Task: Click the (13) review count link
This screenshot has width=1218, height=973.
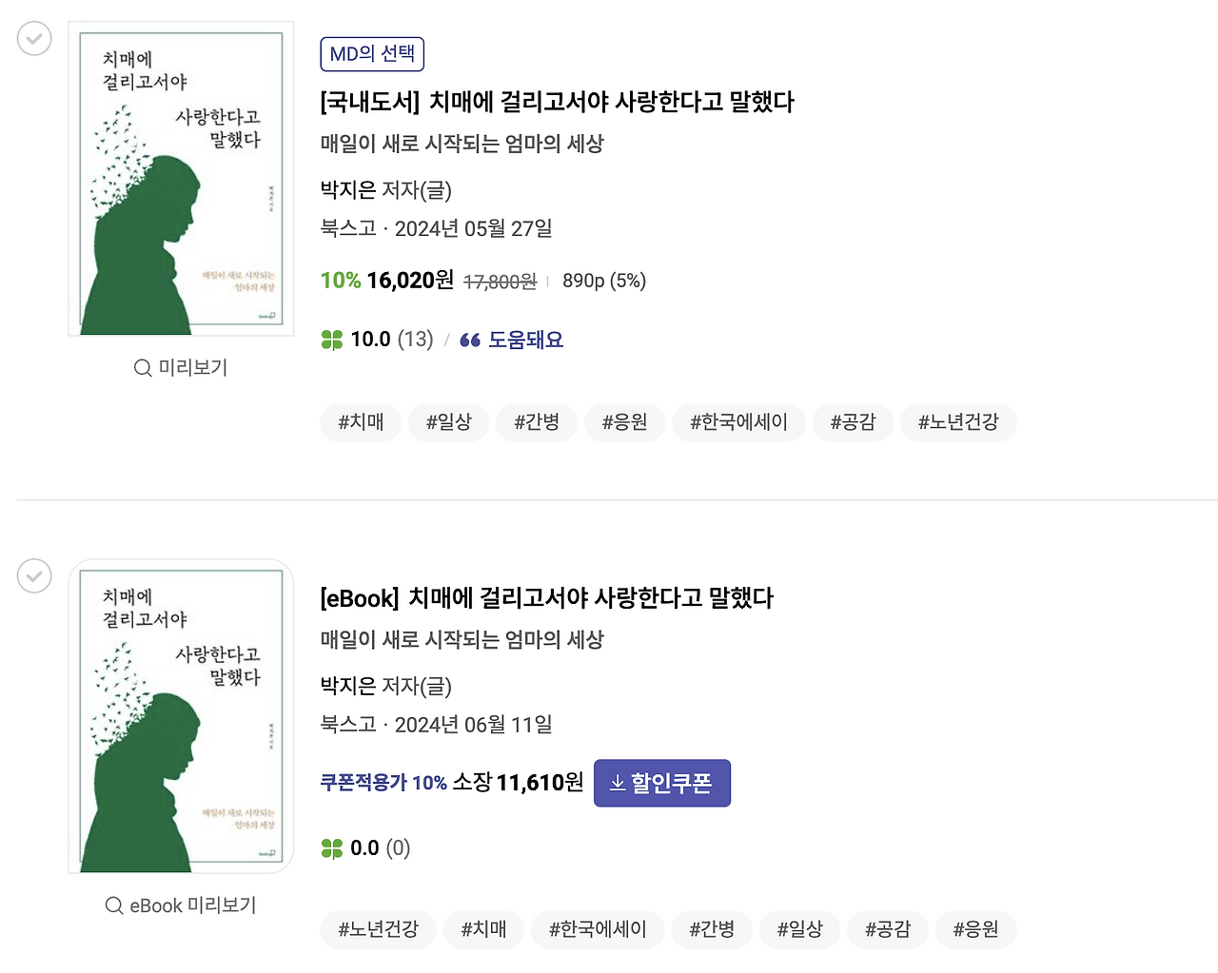Action: point(415,339)
